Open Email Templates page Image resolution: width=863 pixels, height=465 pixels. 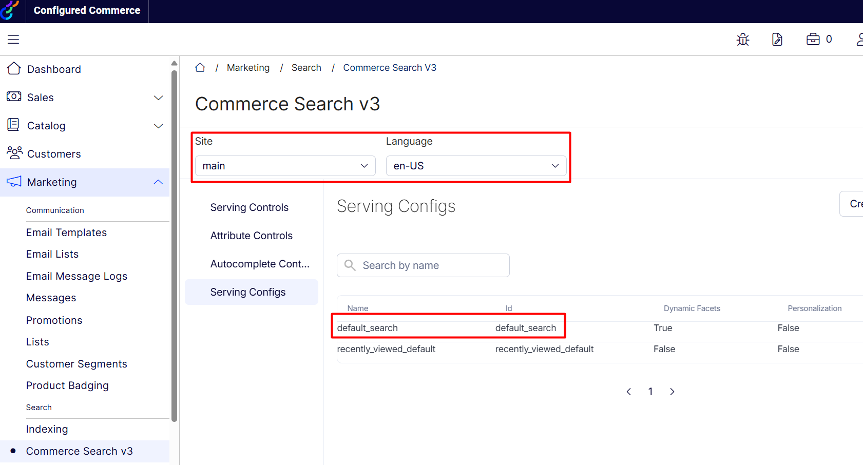[x=67, y=232]
